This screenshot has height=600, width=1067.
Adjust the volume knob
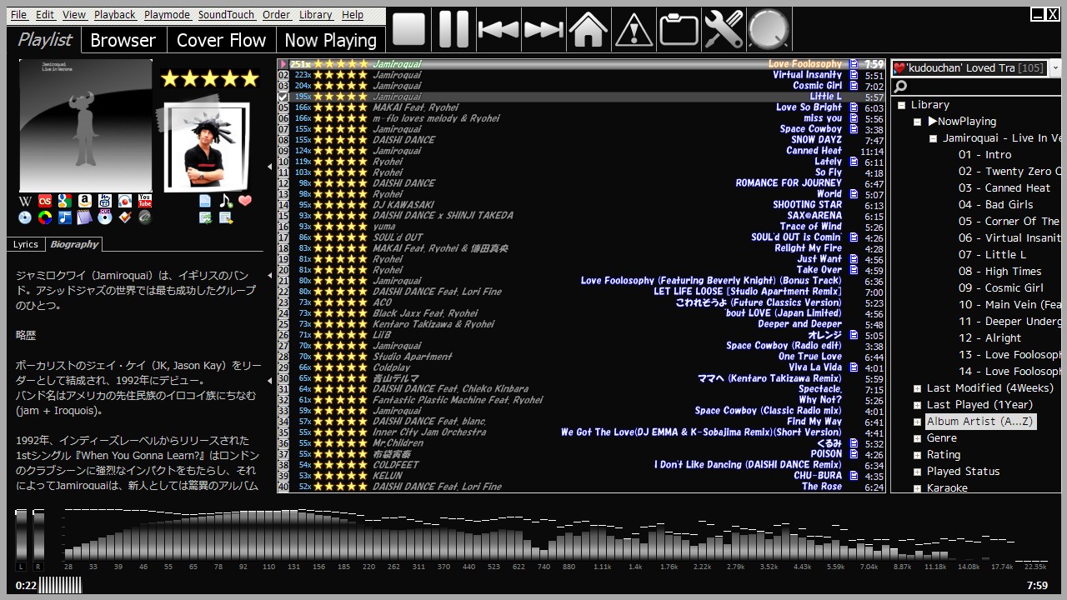pyautogui.click(x=768, y=30)
